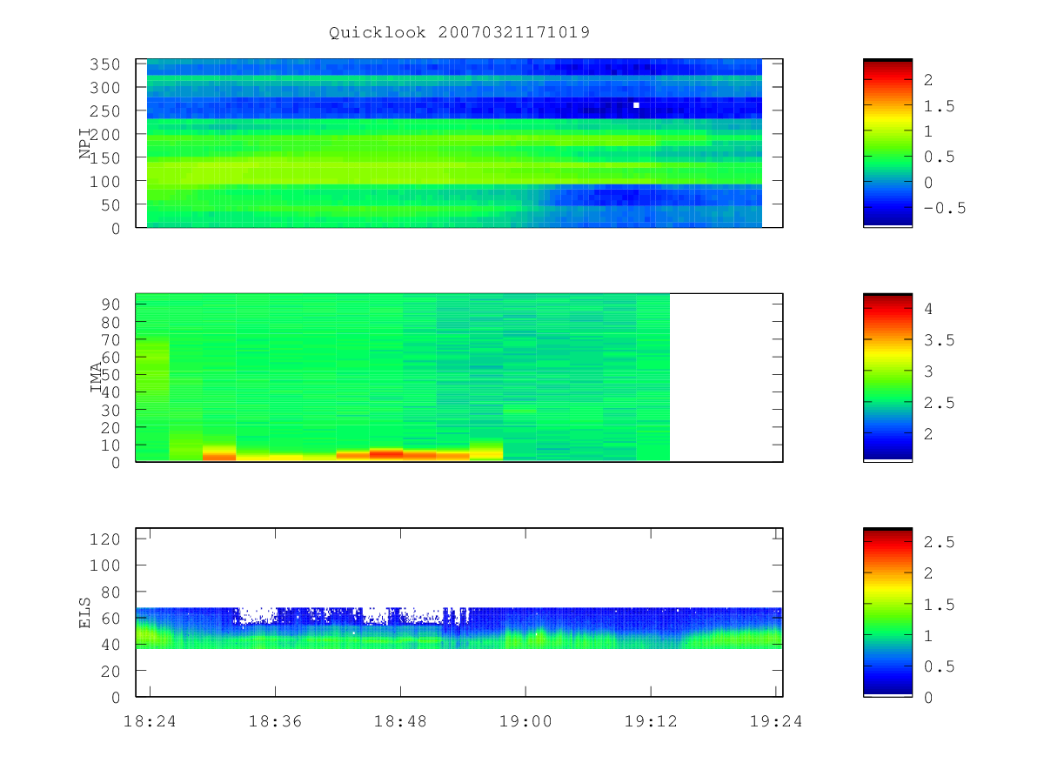Click the 19:12 time axis label

[651, 721]
